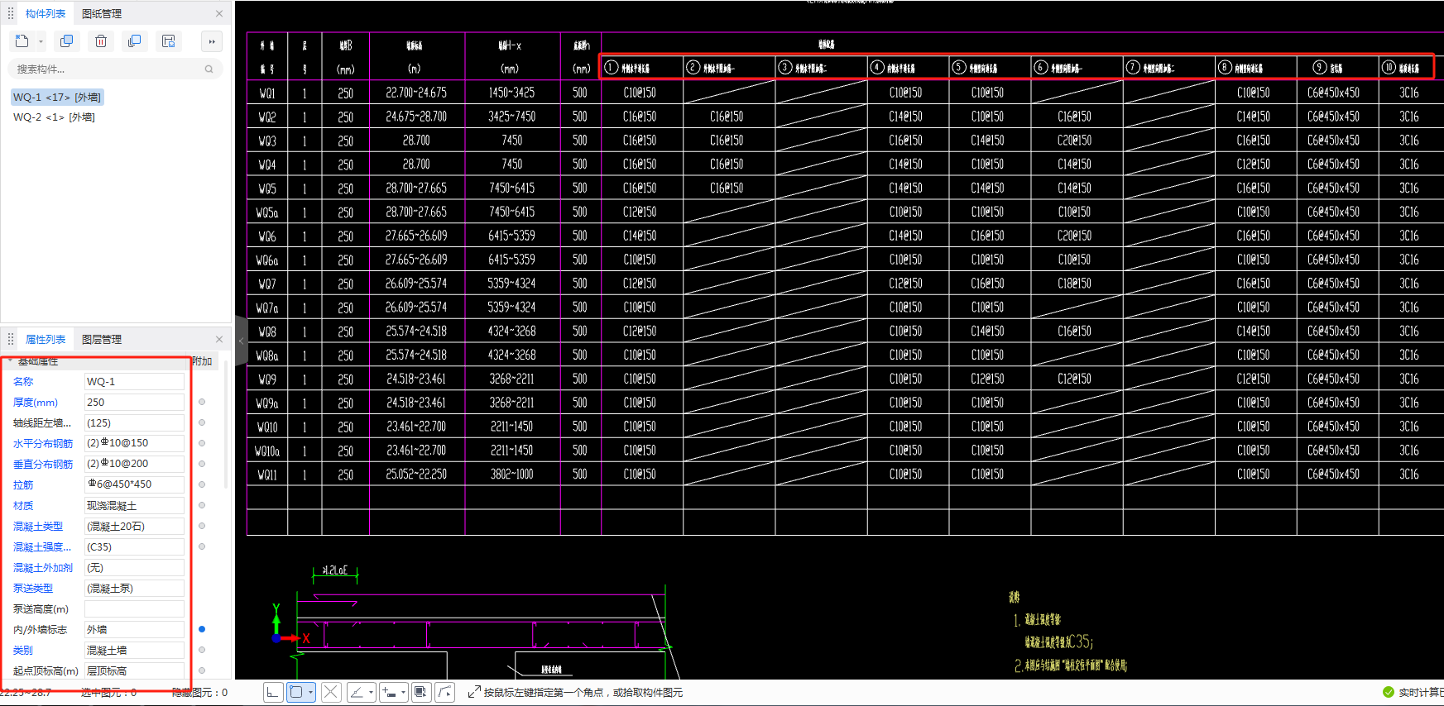
Task: Switch to the 属性列表 tab
Action: (46, 340)
